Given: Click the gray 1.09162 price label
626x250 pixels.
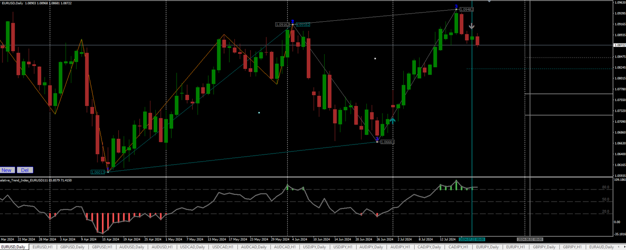Looking at the screenshot, I should point(282,24).
